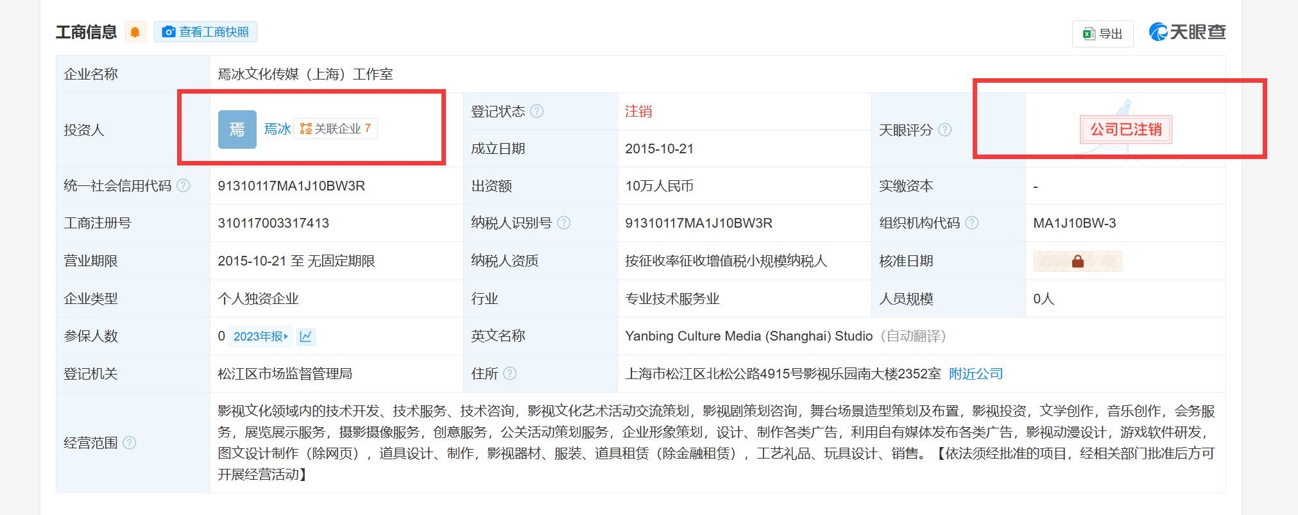Screen dimensions: 1298x515
Task: Click taxpayer ID value in 纳税人识别号 row
Action: tap(699, 223)
